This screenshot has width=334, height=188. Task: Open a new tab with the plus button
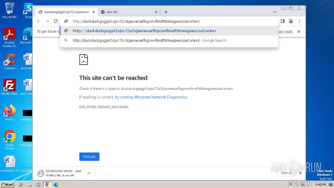166,12
